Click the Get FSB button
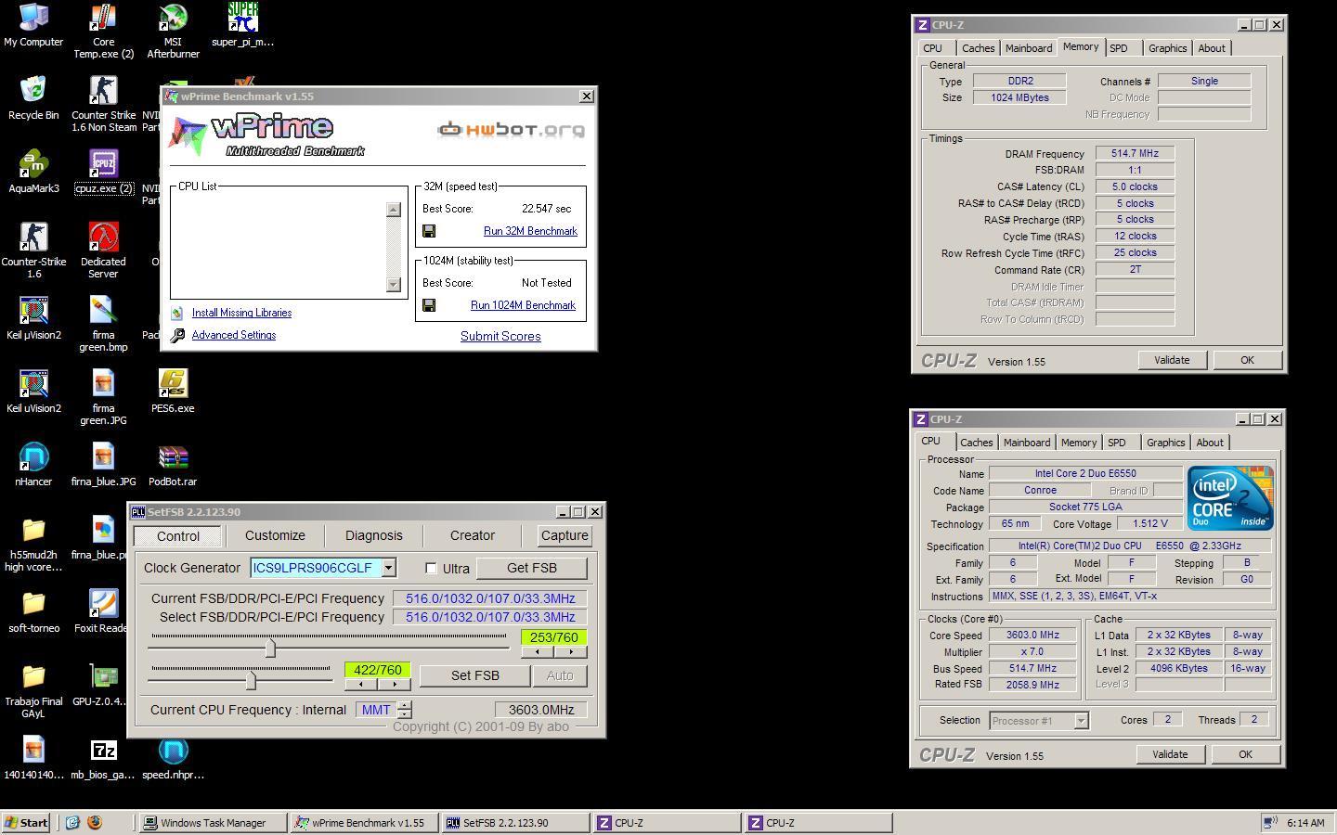The image size is (1337, 835). pos(532,568)
